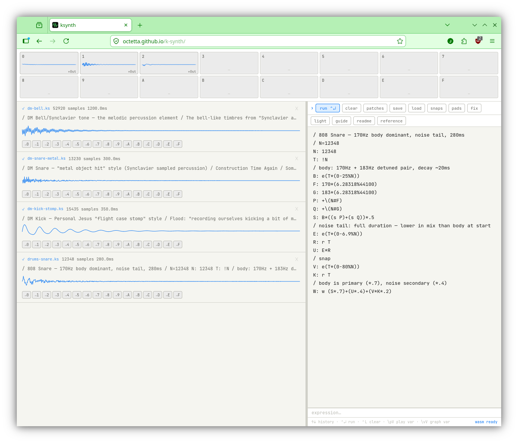This screenshot has width=518, height=443.
Task: Play the dm-bell.ks waveform
Action: [x=161, y=131]
